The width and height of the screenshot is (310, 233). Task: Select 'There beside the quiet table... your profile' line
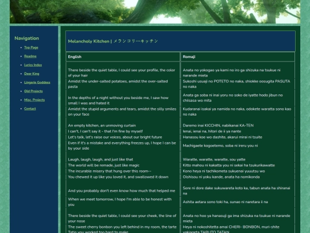pyautogui.click(x=121, y=72)
